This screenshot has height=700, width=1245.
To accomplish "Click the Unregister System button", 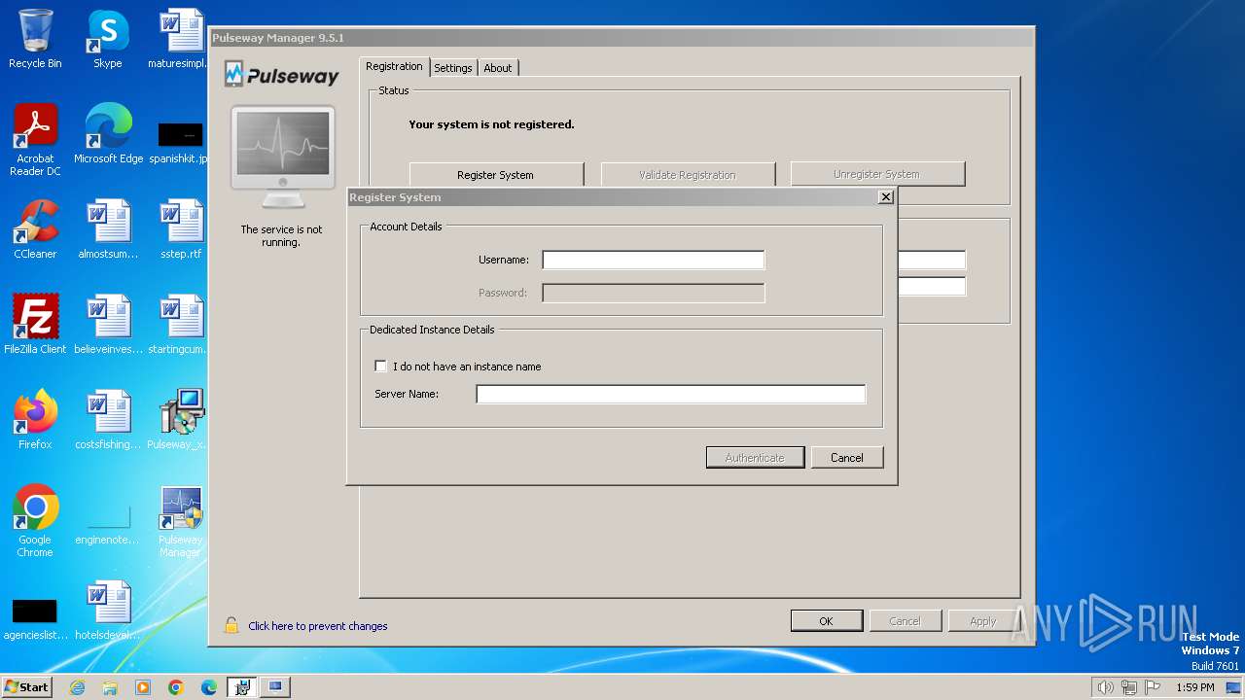I will [x=877, y=174].
